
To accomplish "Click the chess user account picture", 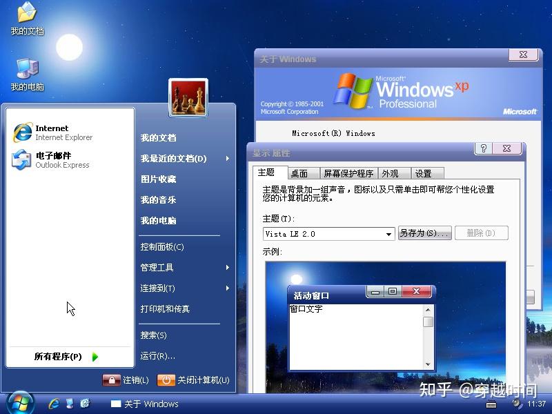I will 188,97.
